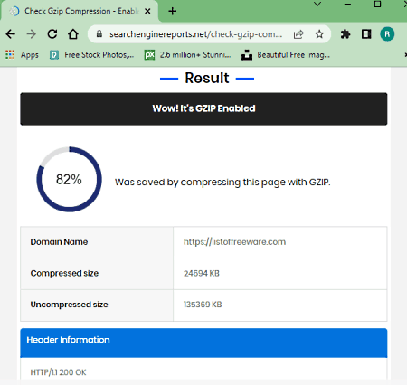Screen dimensions: 407x385
Task: Toggle the browser side panel
Action: pos(366,34)
